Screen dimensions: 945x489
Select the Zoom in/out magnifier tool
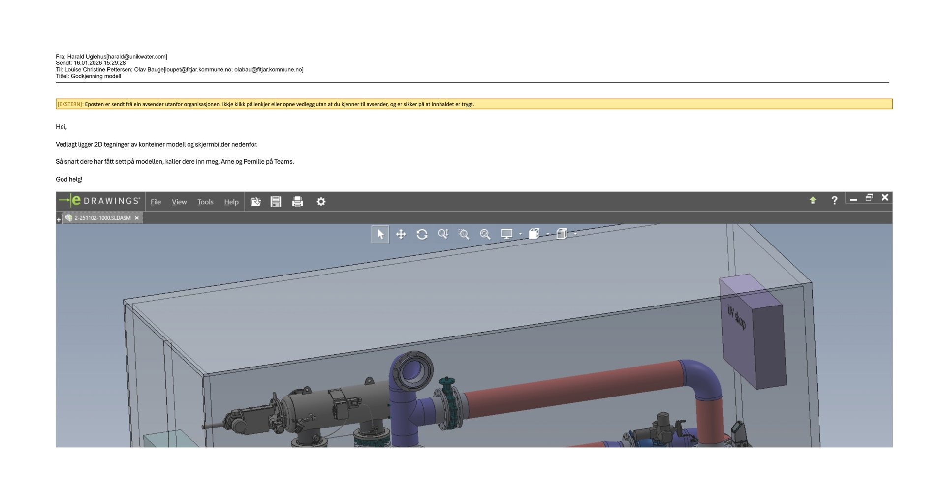pyautogui.click(x=443, y=235)
